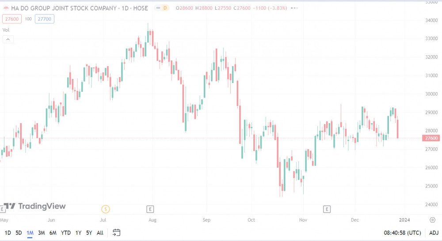
Task: Click the 27600 current price label on the price scale
Action: 431,138
